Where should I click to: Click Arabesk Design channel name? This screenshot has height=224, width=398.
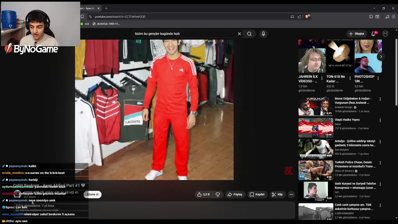343,107
